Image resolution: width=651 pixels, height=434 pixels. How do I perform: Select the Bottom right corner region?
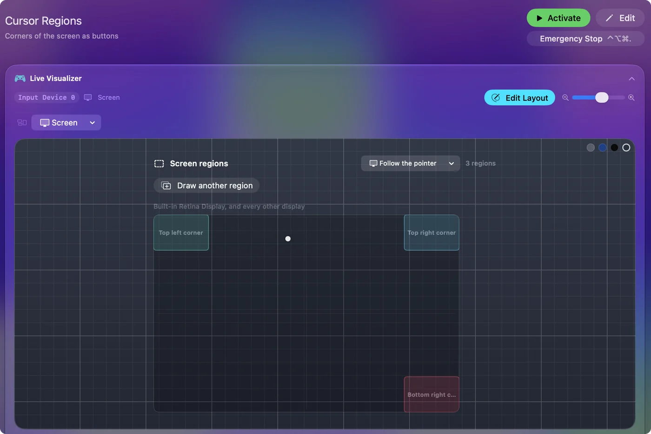click(432, 394)
